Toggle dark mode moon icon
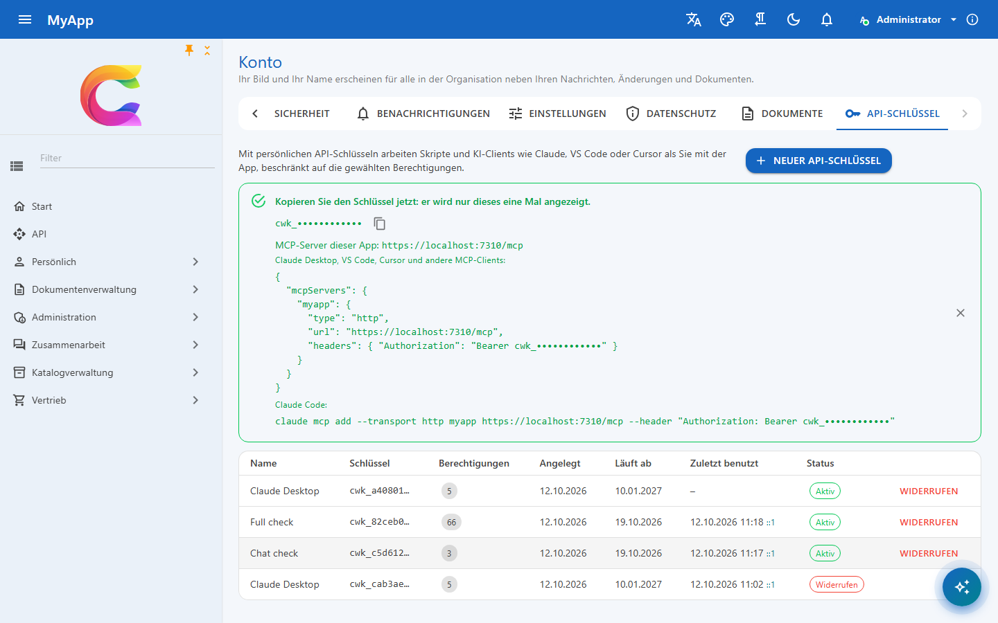 pyautogui.click(x=794, y=19)
